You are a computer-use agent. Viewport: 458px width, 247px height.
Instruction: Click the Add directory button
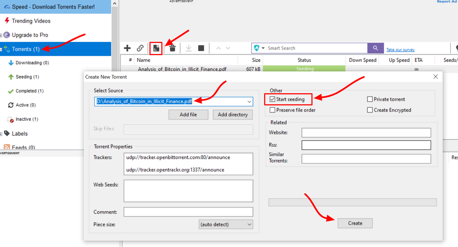233,114
